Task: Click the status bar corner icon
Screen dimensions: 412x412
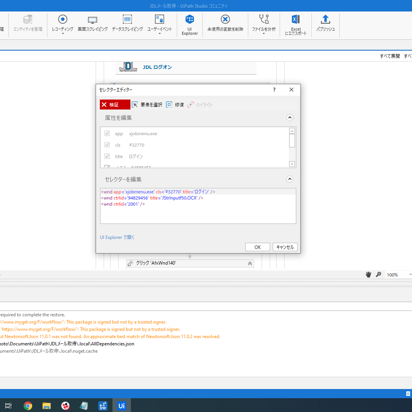Action: click(x=408, y=394)
